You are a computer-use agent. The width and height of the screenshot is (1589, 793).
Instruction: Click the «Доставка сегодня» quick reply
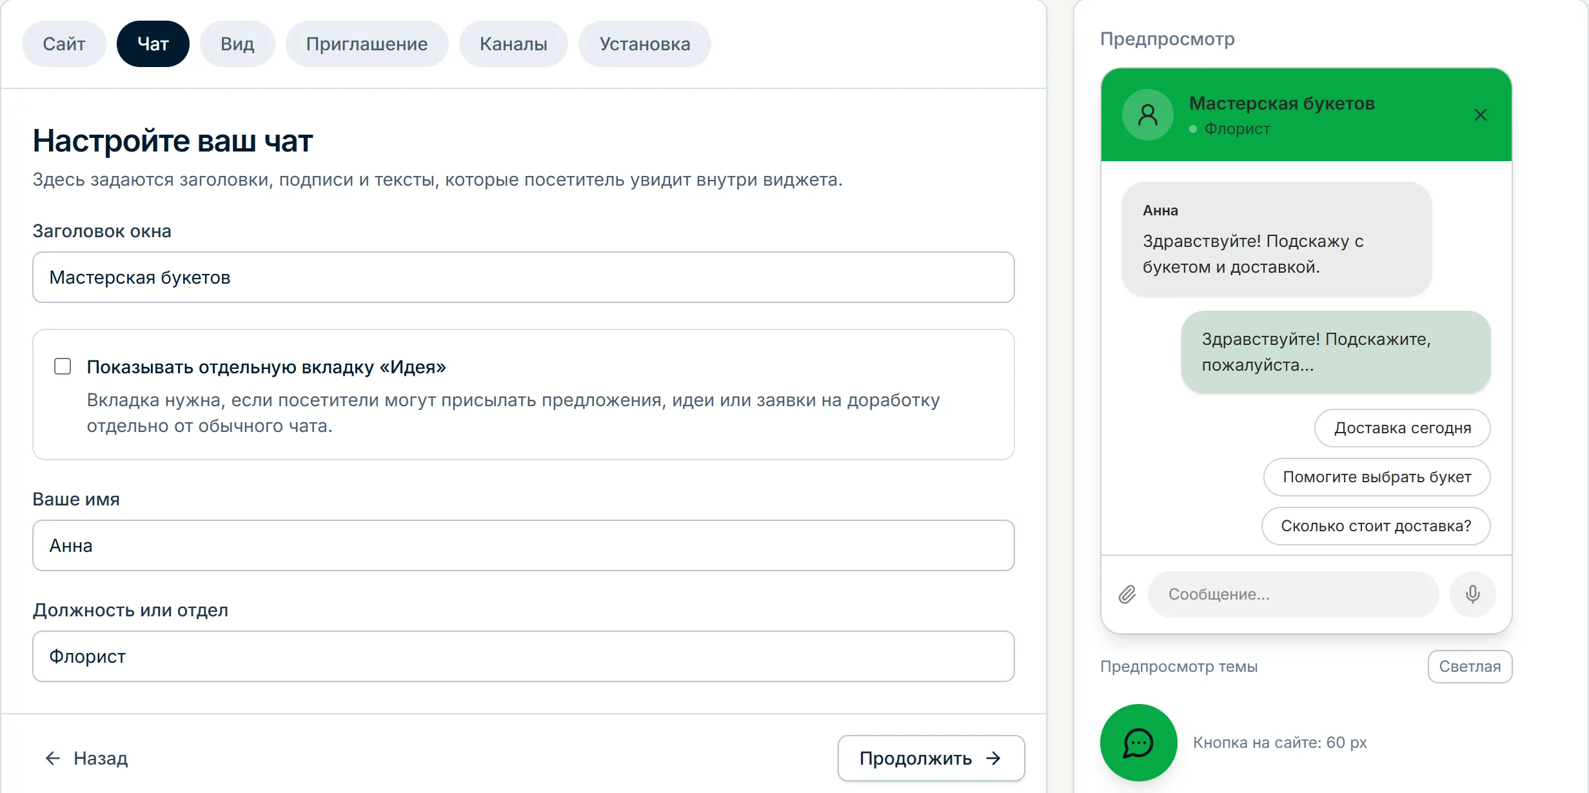[x=1403, y=428]
